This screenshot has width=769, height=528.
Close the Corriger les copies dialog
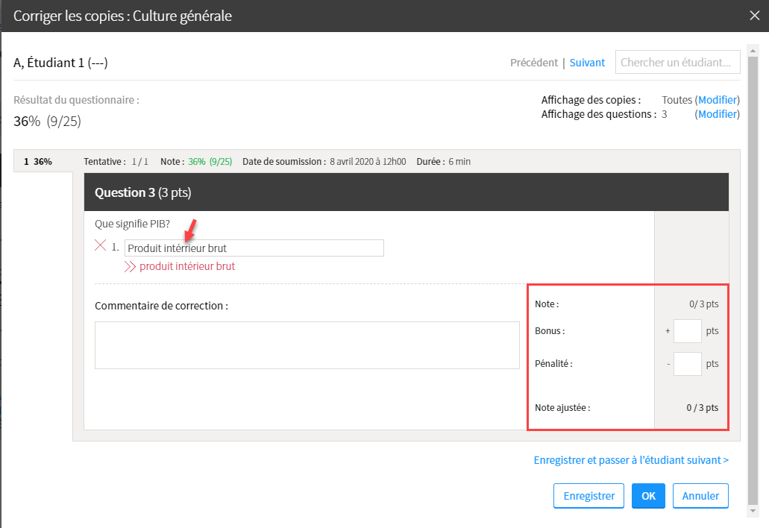[x=754, y=16]
